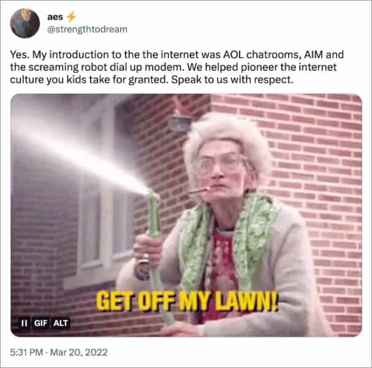Click the words Speak to us with respect

(x=232, y=80)
